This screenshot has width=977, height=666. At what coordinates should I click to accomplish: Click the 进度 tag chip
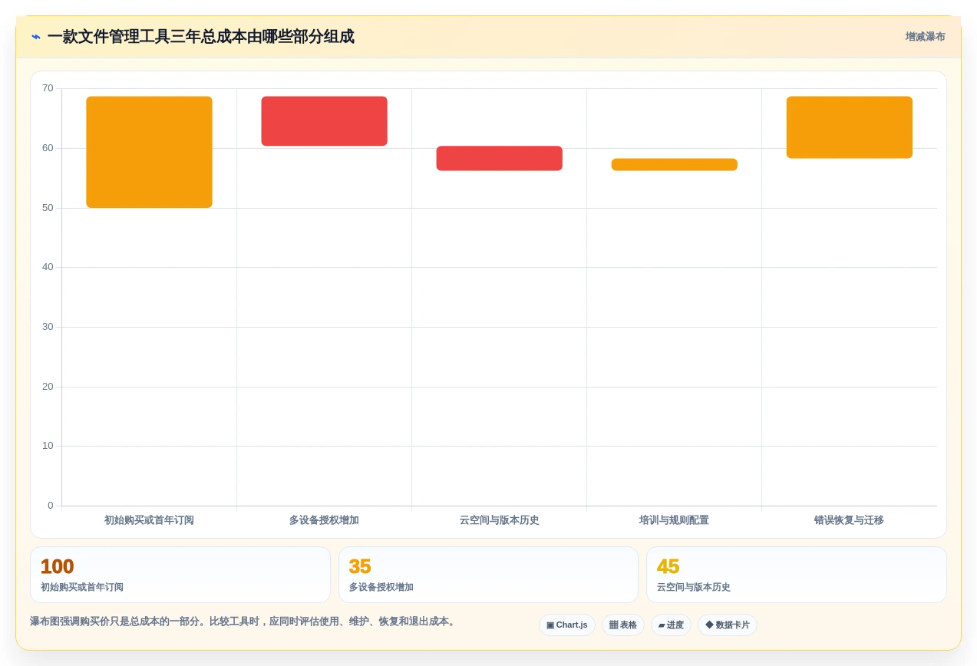(671, 625)
